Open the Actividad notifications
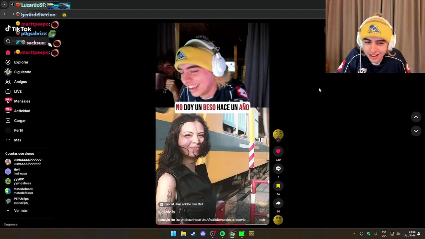 point(18,111)
